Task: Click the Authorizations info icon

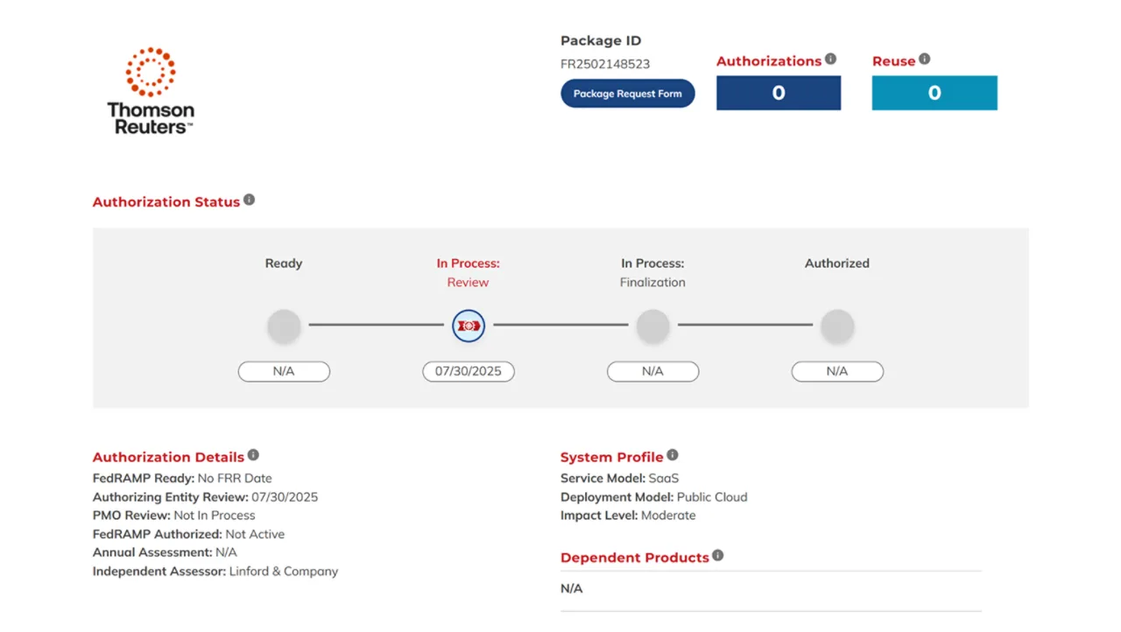Action: 830,60
